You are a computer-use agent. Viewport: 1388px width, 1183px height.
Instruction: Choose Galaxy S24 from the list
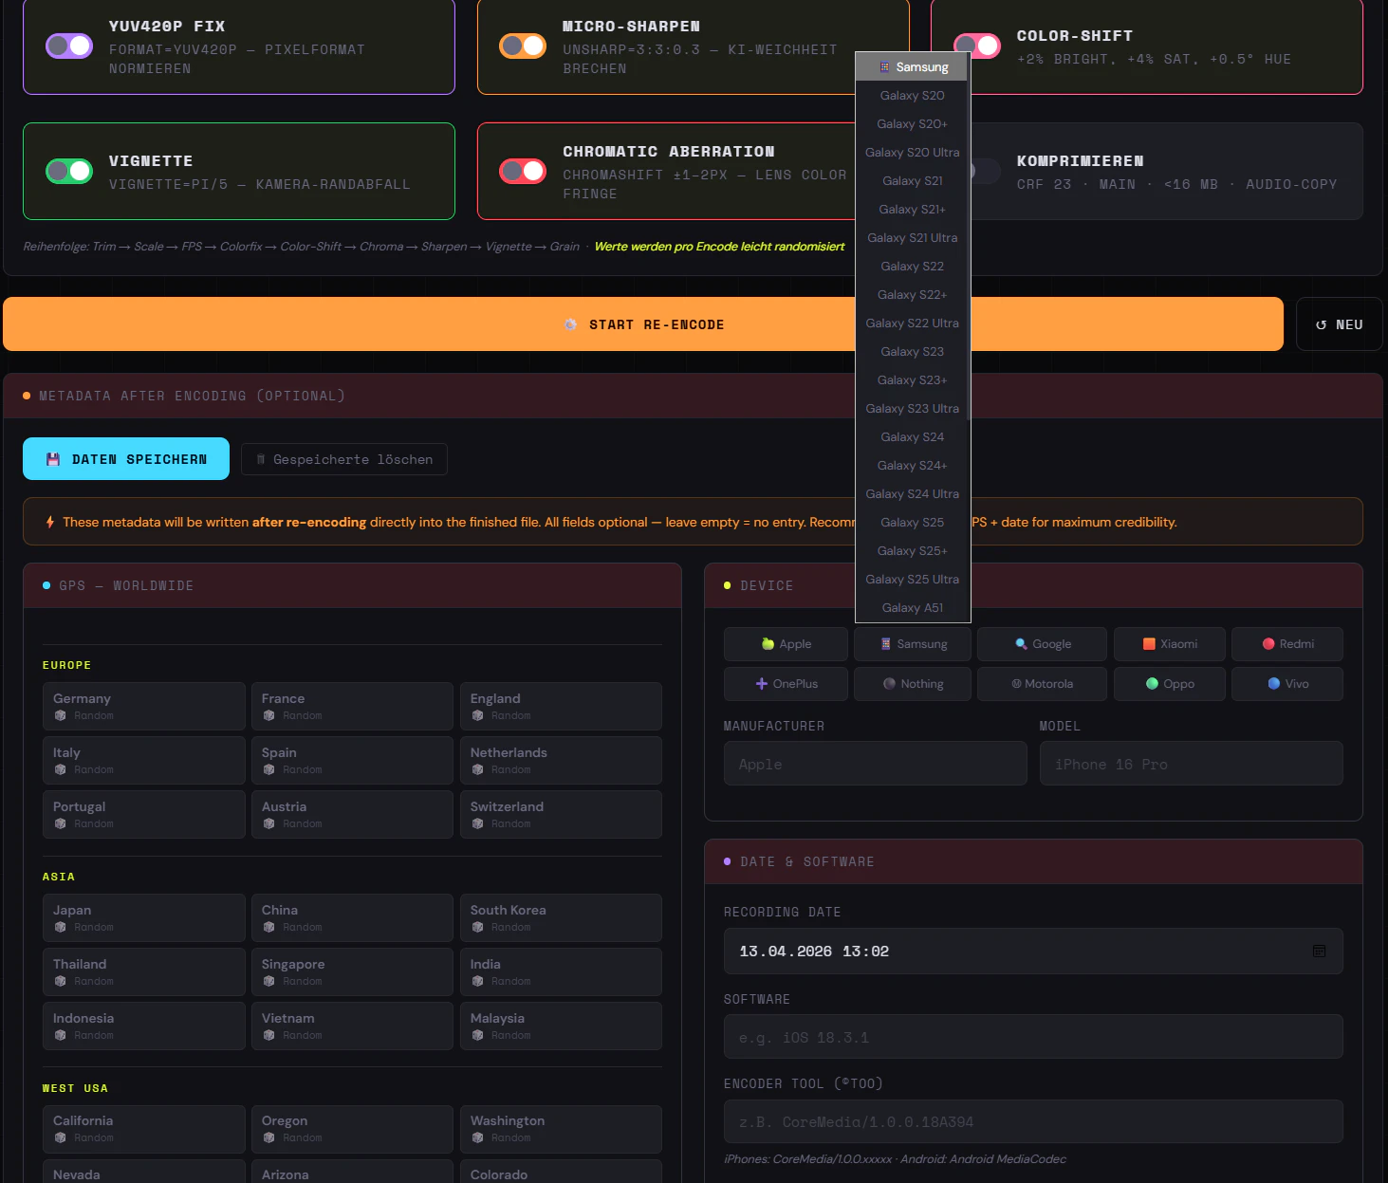tap(912, 436)
